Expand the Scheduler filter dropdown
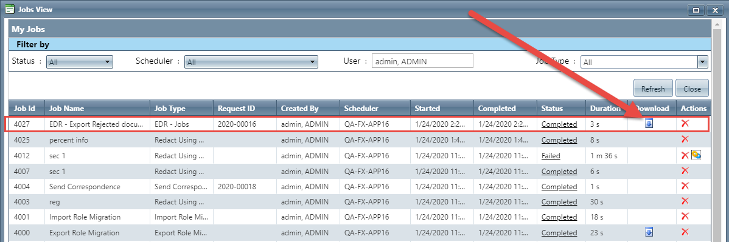This screenshot has height=242, width=729. point(251,62)
